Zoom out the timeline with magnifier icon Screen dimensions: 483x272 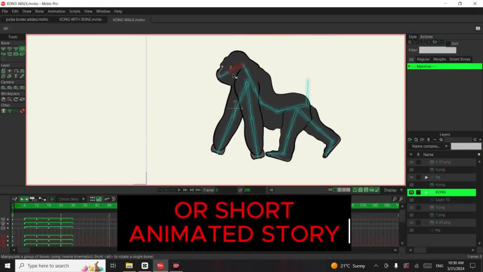395,199
